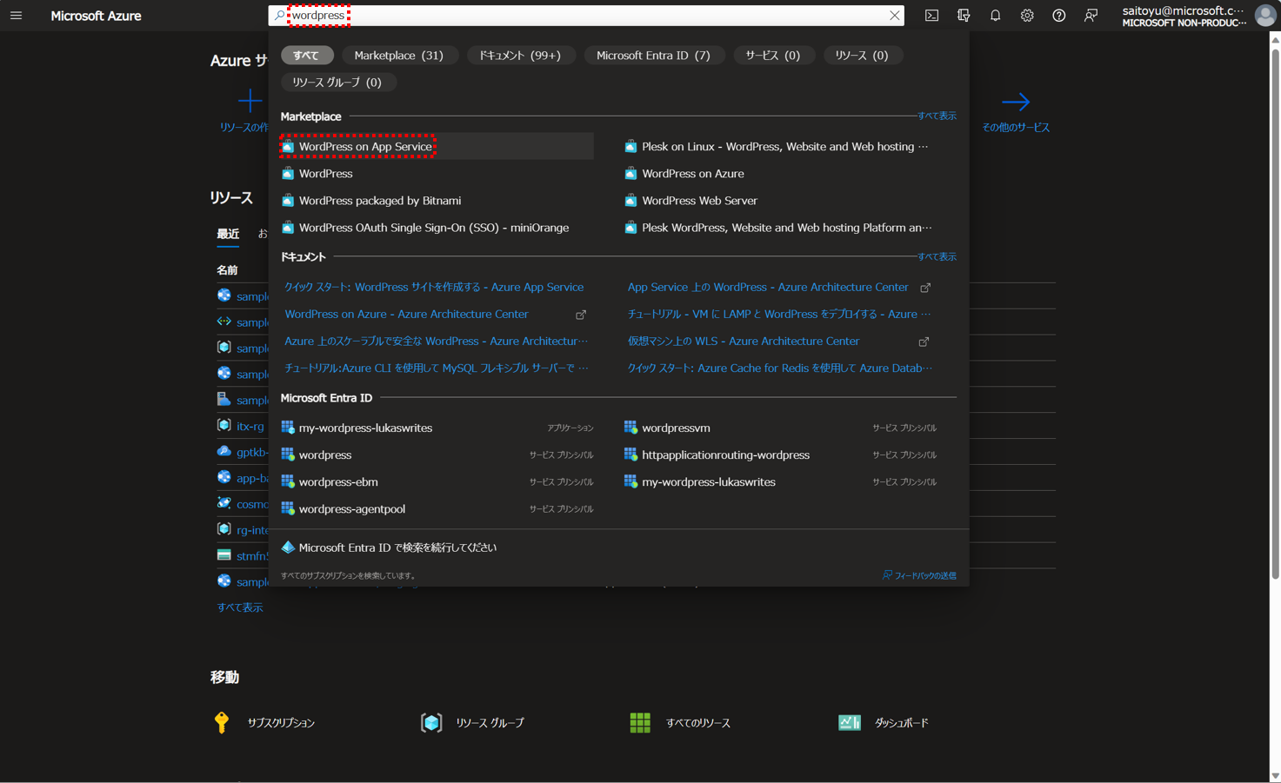Select the Marketplace (31) filter

[398, 55]
